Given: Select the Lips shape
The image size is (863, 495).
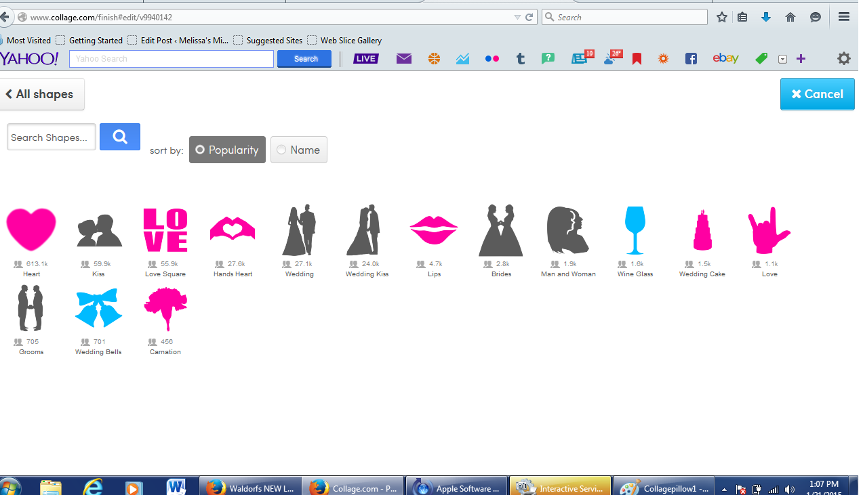Looking at the screenshot, I should pyautogui.click(x=434, y=230).
